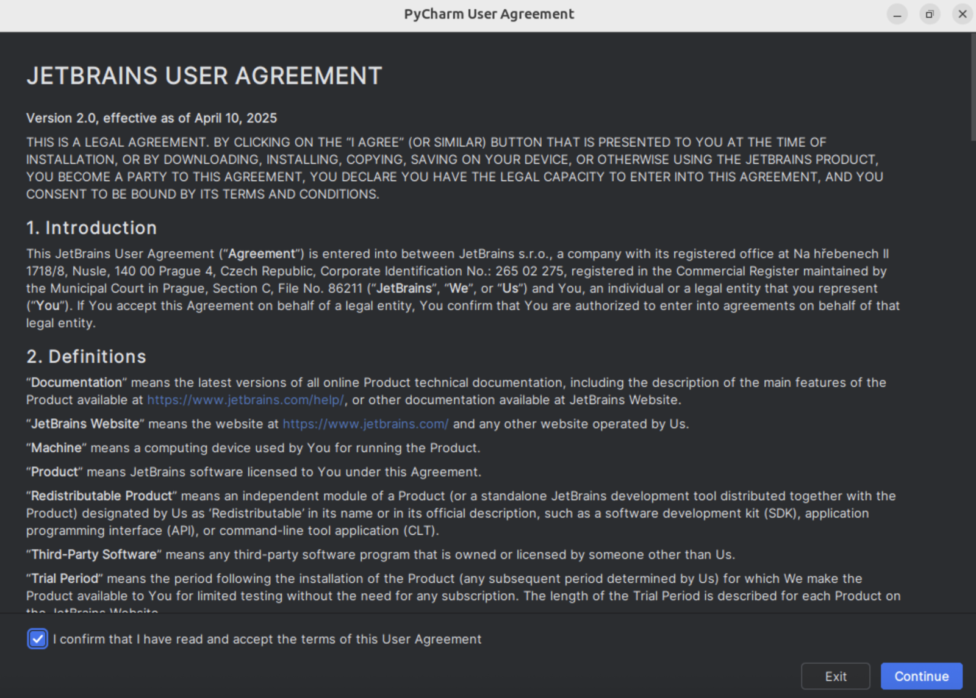Minimize the PyCharm User Agreement window
Viewport: 976px width, 698px height.
pos(897,14)
